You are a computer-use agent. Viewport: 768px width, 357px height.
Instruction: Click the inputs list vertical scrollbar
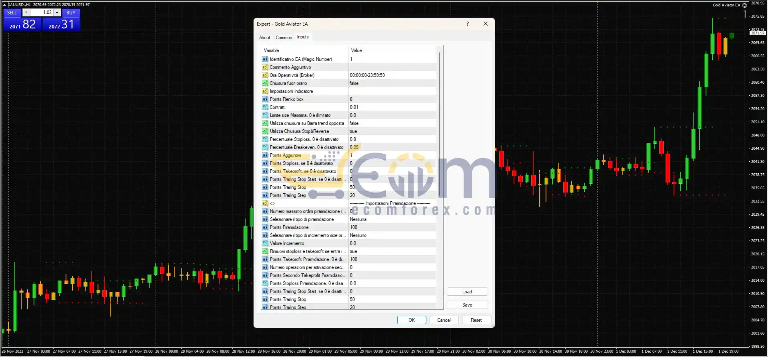coord(439,124)
